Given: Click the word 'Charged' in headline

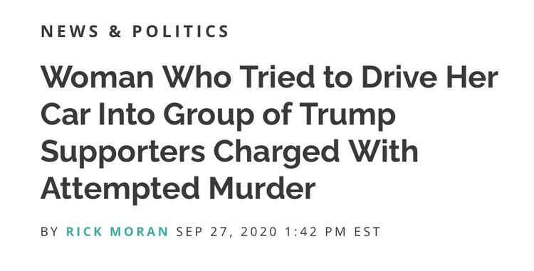Looking at the screenshot, I should tap(277, 152).
